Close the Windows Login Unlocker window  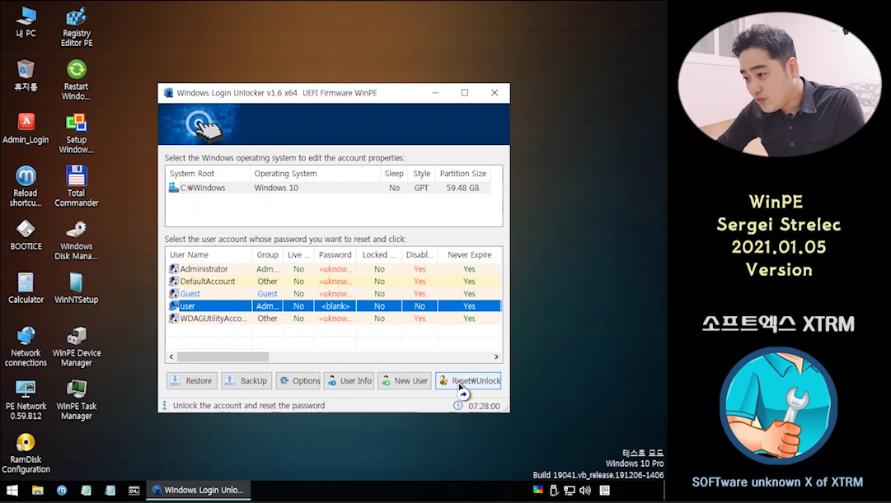pos(495,92)
